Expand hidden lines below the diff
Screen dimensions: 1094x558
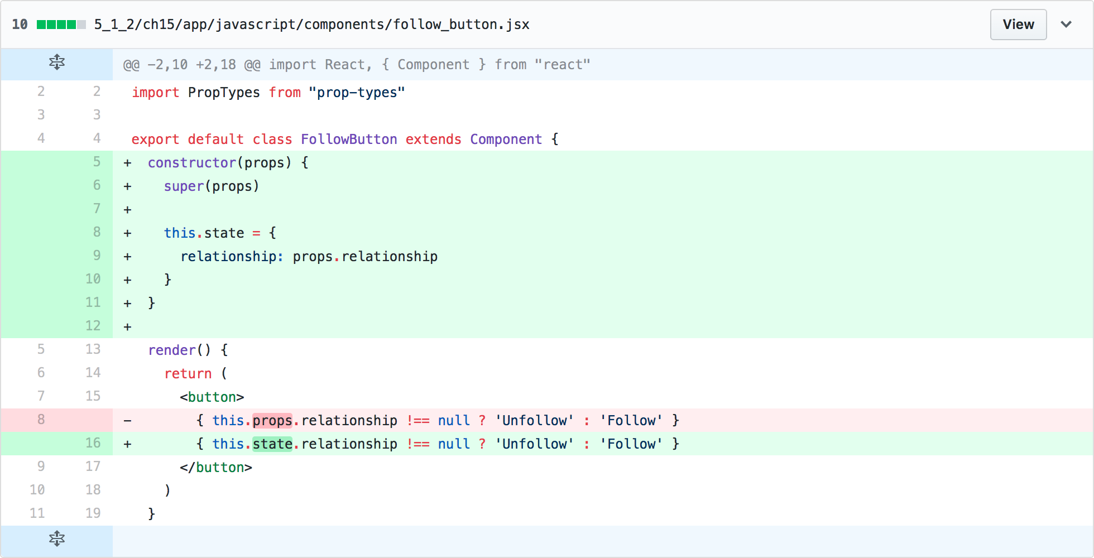coord(57,538)
